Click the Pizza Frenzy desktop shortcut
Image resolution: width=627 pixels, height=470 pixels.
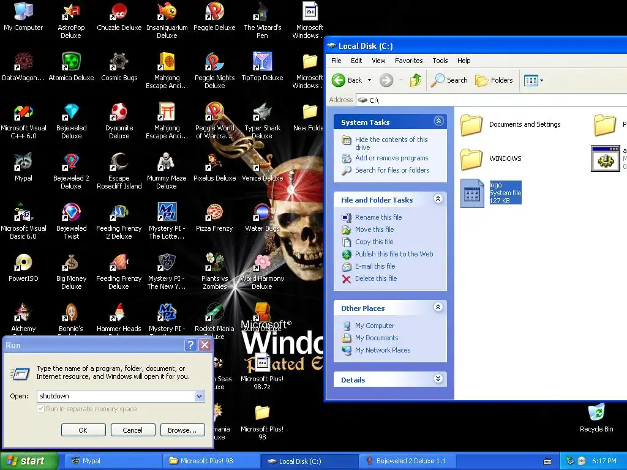coord(214,217)
